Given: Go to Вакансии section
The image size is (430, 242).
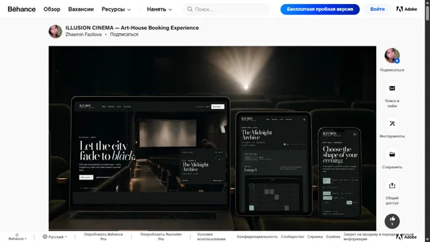Looking at the screenshot, I should click(81, 9).
